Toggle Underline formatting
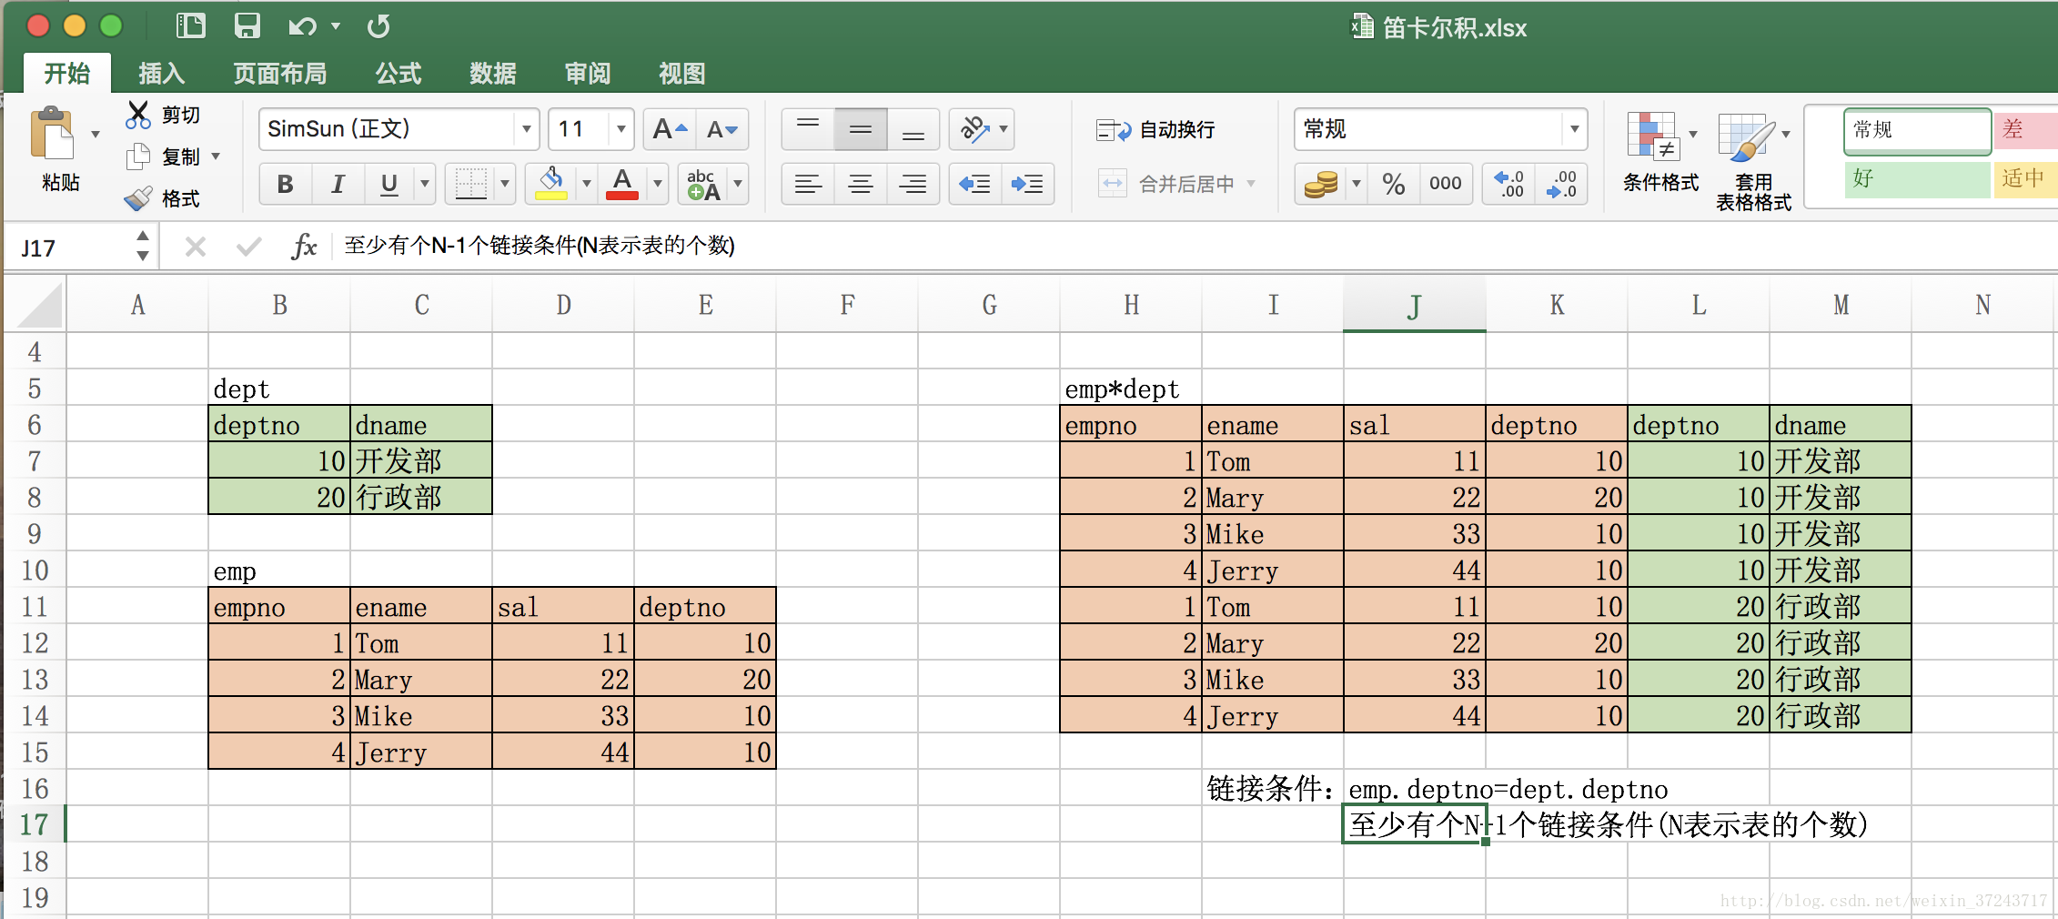Viewport: 2058px width, 919px height. 389,184
